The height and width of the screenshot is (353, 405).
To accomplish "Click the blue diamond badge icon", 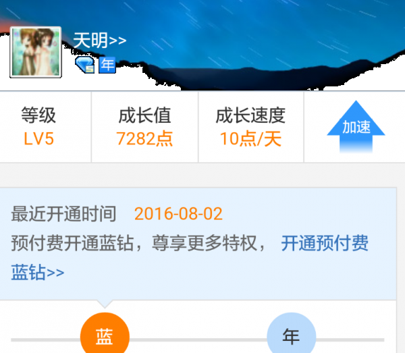I will [x=84, y=65].
